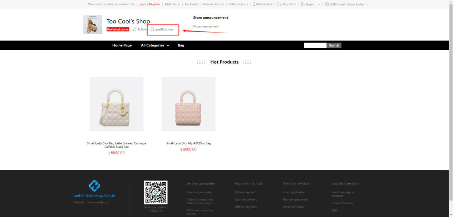Open Personal Center in top bar
Image resolution: width=453 pixels, height=217 pixels.
coord(213,4)
